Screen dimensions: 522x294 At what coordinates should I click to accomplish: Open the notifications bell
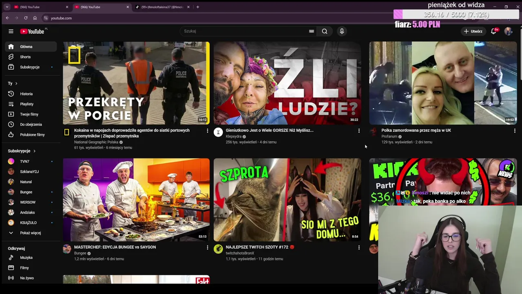[x=494, y=31]
